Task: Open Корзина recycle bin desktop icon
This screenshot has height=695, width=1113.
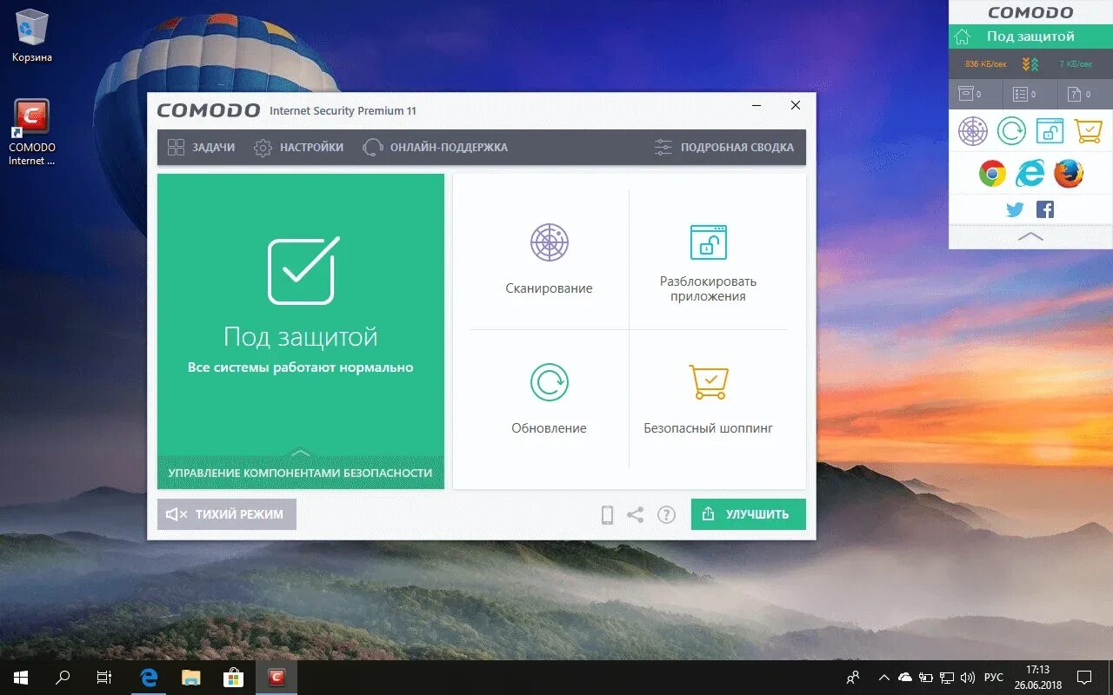Action: click(x=32, y=37)
